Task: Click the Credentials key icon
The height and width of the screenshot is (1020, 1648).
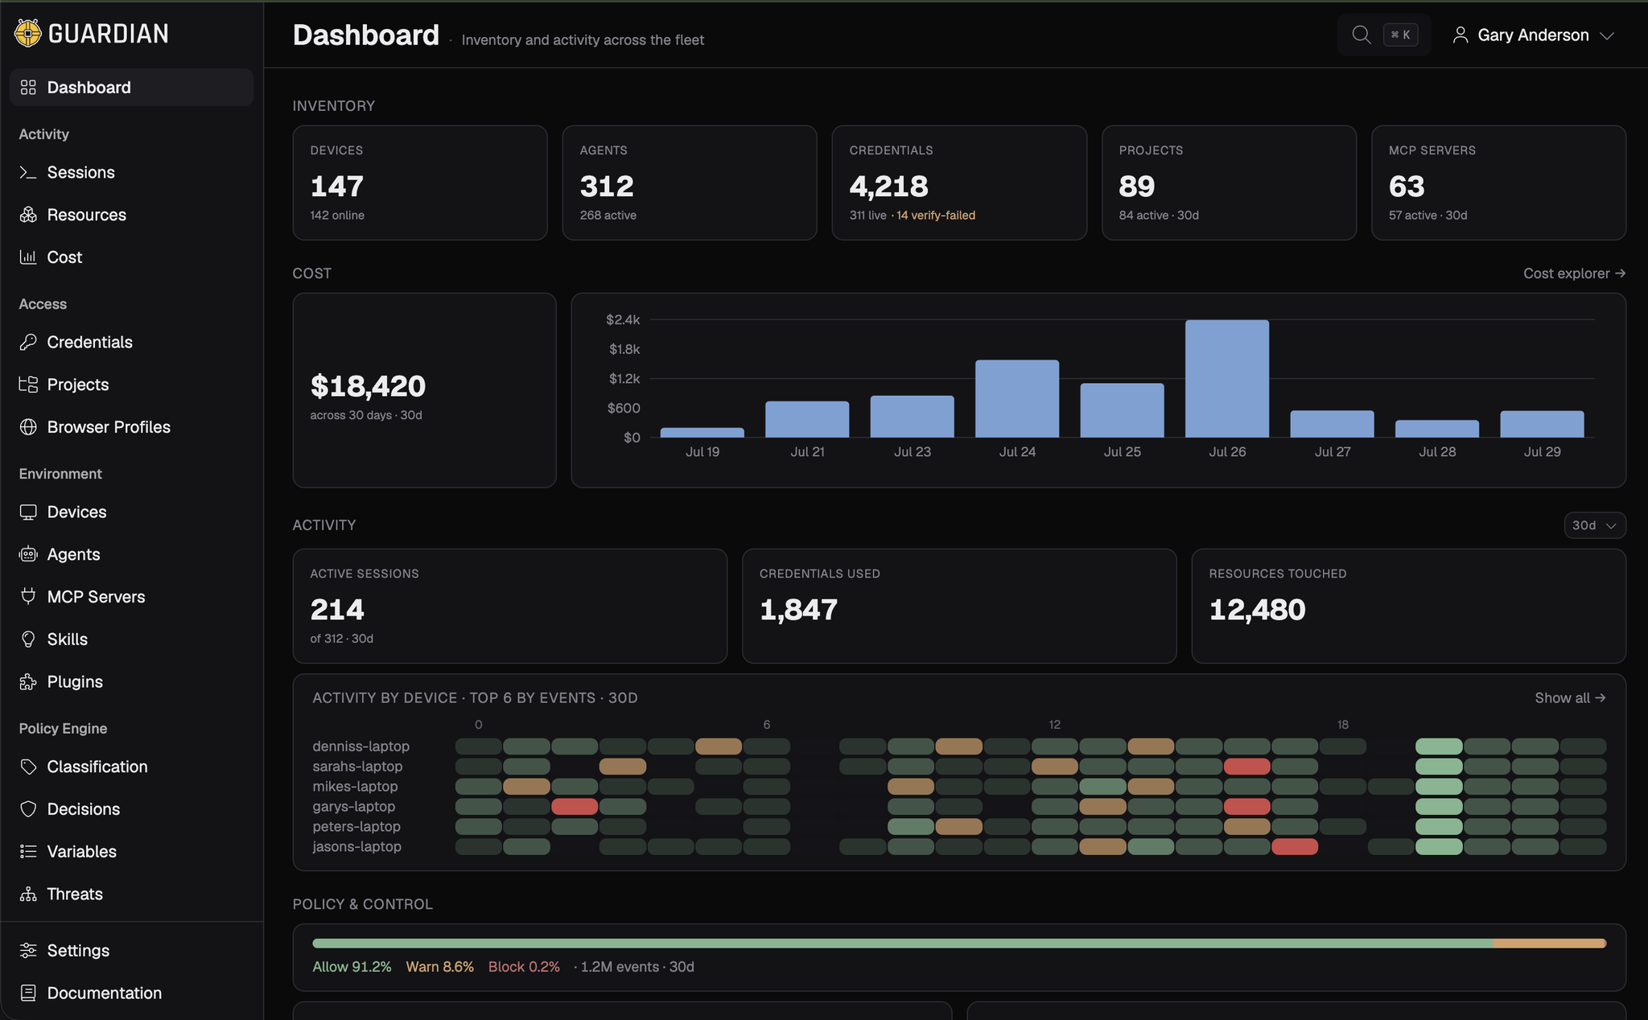Action: click(x=28, y=342)
